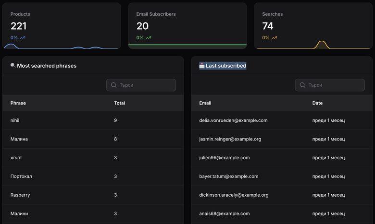Click the Searches card label

tap(273, 14)
